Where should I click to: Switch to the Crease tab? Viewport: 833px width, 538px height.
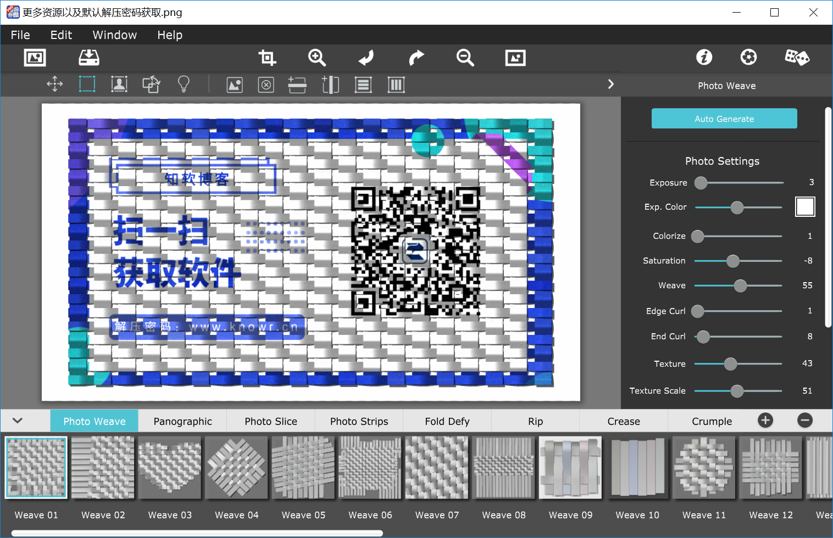(624, 421)
